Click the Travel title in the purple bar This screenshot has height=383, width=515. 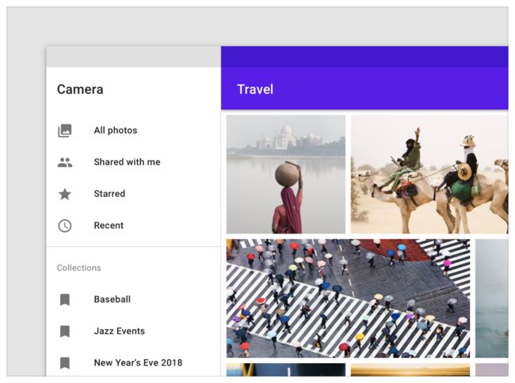(x=255, y=89)
